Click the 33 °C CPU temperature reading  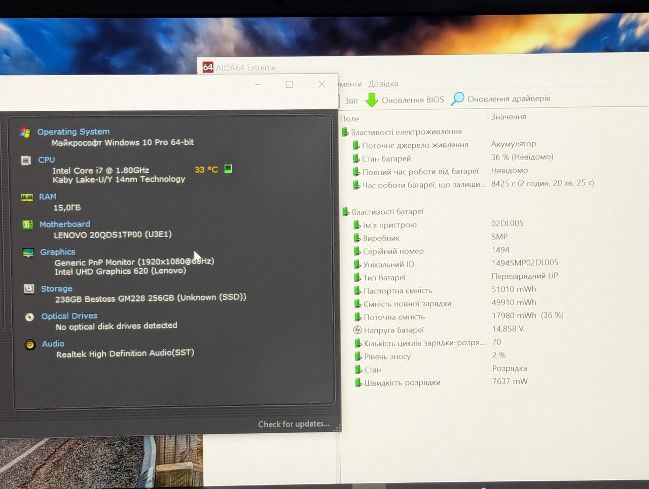206,169
